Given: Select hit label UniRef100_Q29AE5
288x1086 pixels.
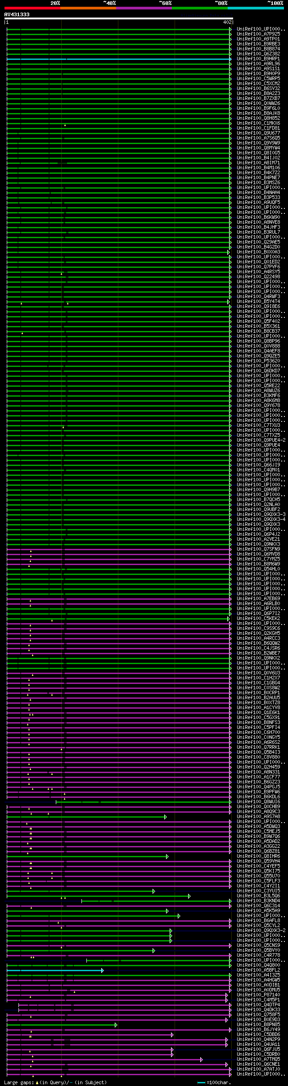Looking at the screenshot, I should [x=258, y=242].
